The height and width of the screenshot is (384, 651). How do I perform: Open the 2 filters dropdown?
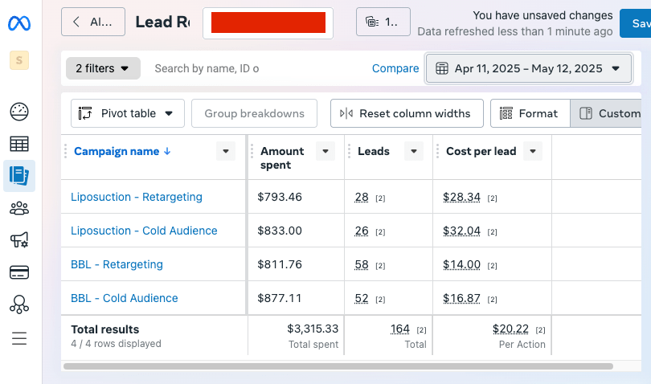click(103, 68)
